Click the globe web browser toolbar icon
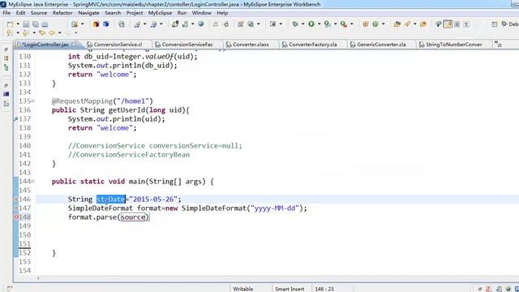The width and height of the screenshot is (519, 292). (200, 24)
